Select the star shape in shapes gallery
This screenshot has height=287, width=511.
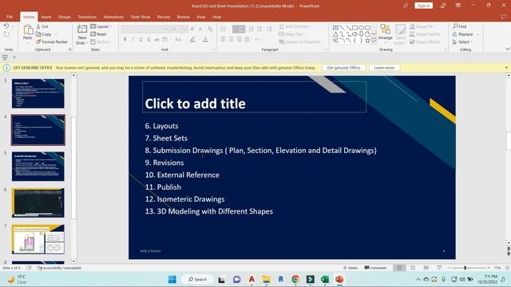[x=367, y=41]
